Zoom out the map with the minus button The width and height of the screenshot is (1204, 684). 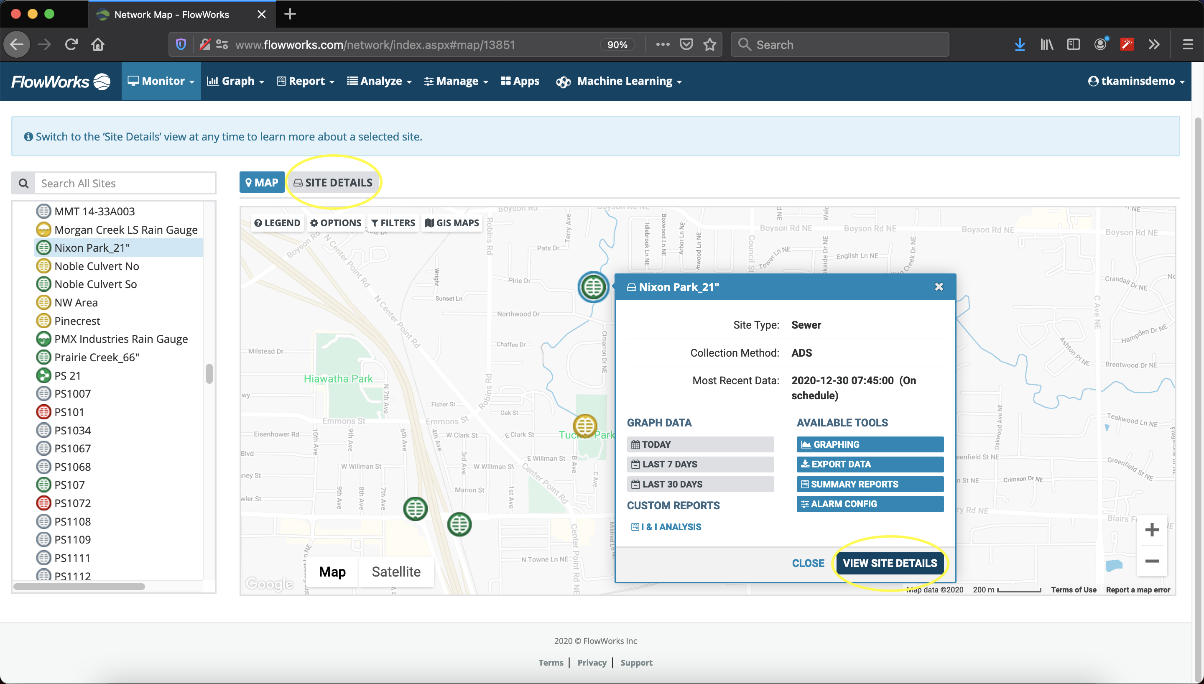(1151, 561)
